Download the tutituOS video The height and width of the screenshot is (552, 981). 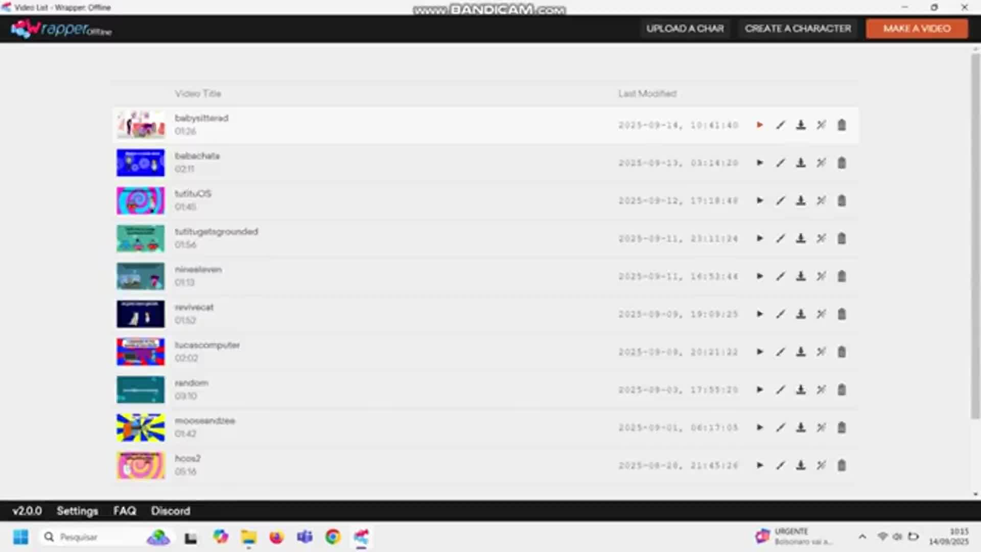pyautogui.click(x=801, y=200)
